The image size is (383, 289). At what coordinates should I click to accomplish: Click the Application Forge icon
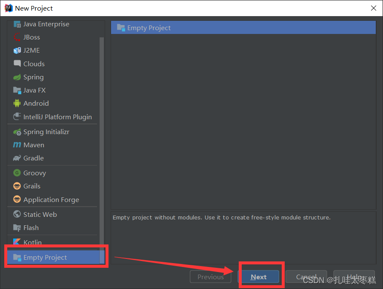point(17,199)
